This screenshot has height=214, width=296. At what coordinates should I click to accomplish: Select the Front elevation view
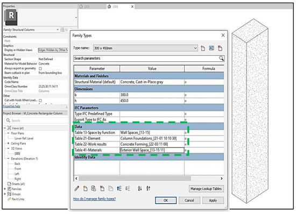[18, 169]
